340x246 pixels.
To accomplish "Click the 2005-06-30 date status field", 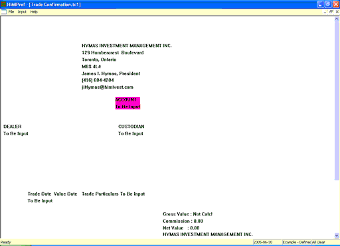I will (267, 242).
